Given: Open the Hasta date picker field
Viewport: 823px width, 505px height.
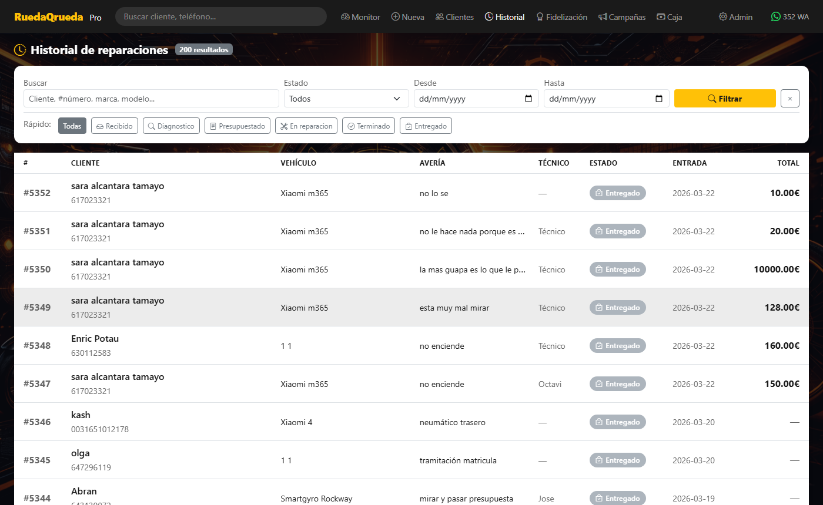Looking at the screenshot, I should (x=598, y=99).
